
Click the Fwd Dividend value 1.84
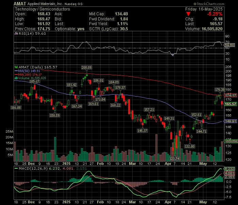point(124,19)
